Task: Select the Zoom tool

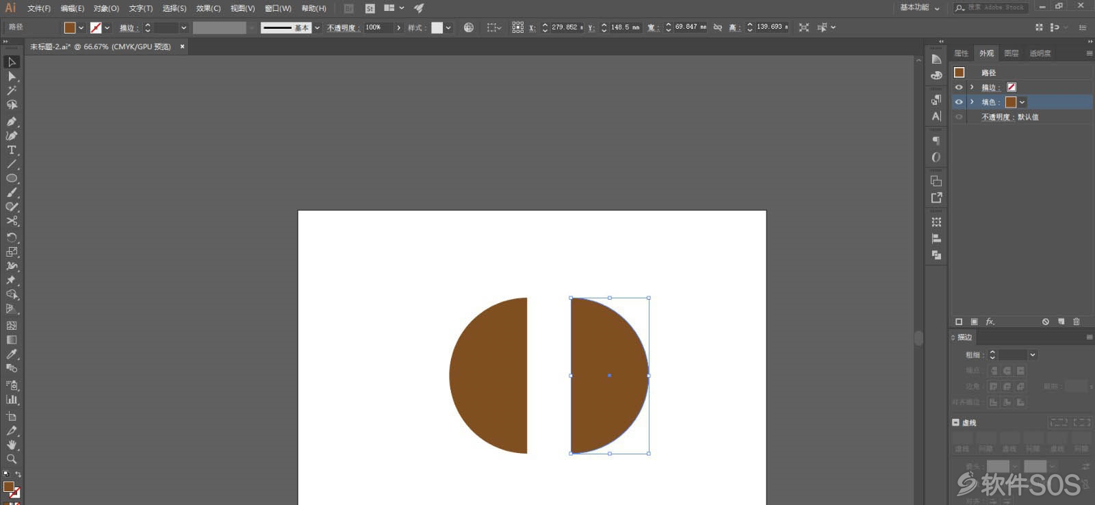Action: tap(12, 459)
